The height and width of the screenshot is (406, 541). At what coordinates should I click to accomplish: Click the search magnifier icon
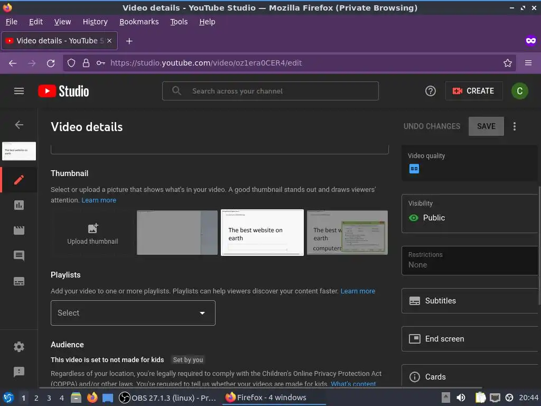(176, 91)
